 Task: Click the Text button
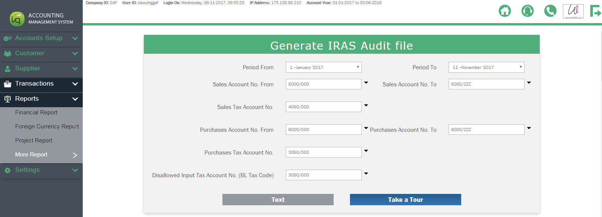278,200
